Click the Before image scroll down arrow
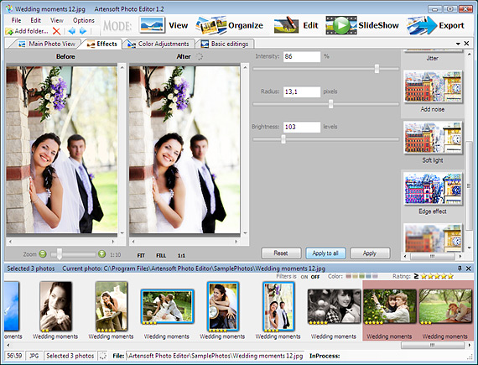 coord(122,233)
